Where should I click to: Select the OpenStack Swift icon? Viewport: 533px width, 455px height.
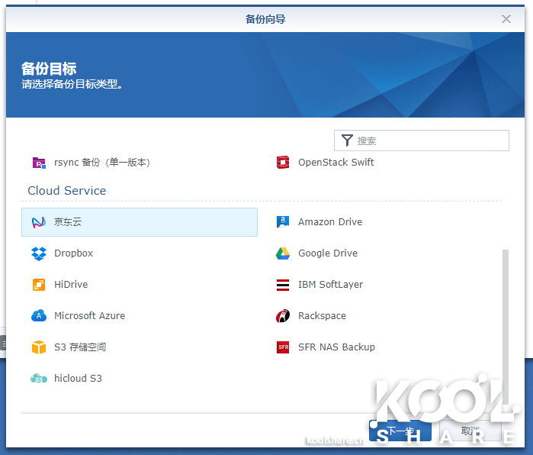pos(283,163)
